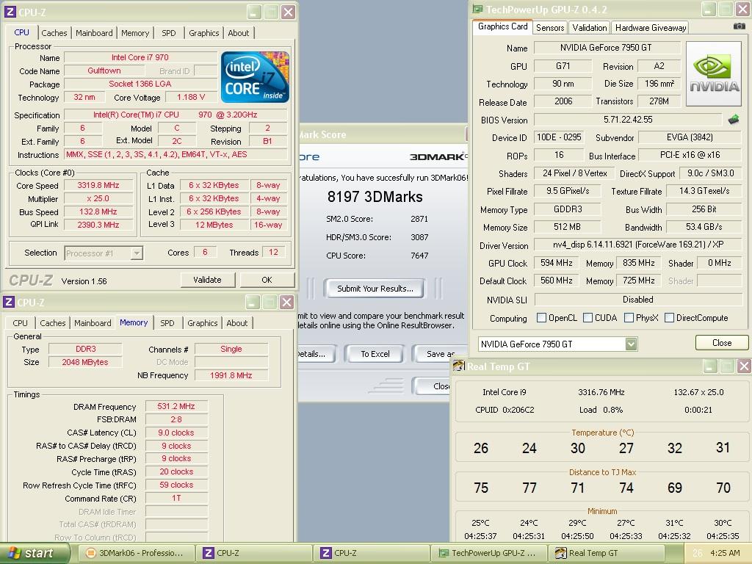This screenshot has height=564, width=752.
Task: Open the NVIDIA GeForce 7950 GT card dropdown
Action: (631, 344)
